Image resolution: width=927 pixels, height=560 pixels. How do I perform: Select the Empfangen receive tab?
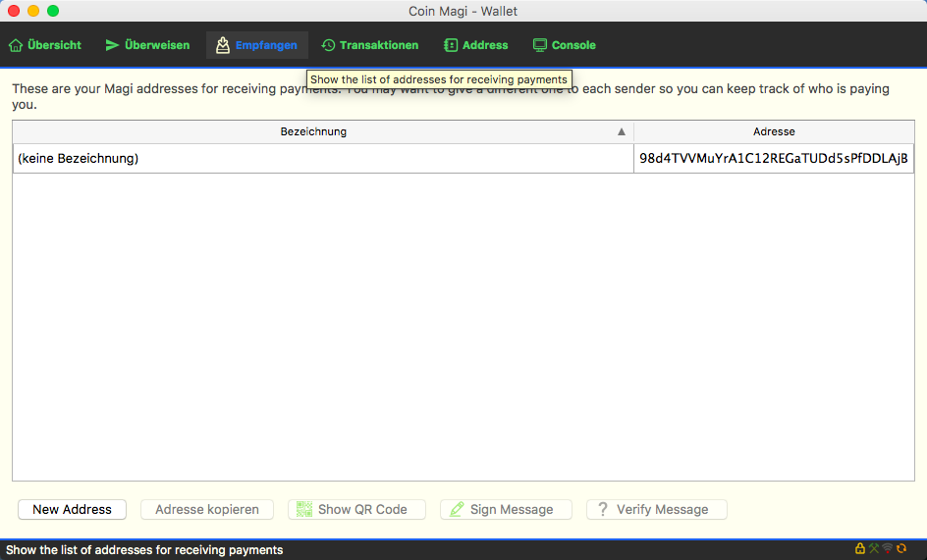coord(257,45)
